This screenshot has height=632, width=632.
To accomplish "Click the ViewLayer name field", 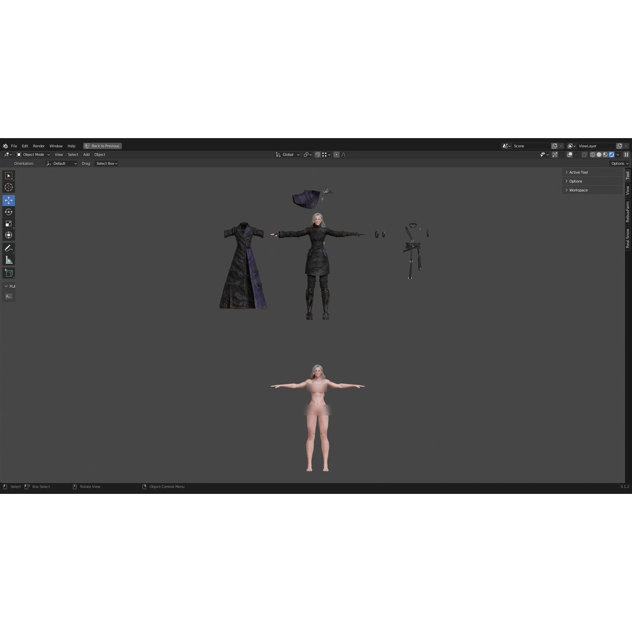I will tap(596, 146).
